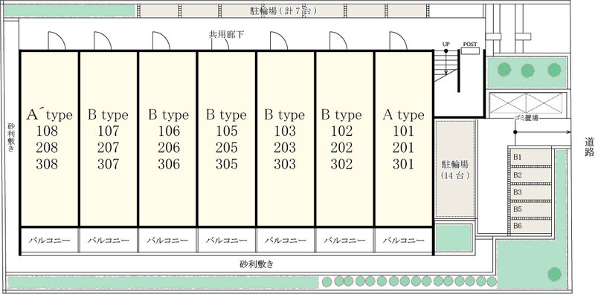Click the バルコニー under unit 106
The width and height of the screenshot is (595, 294).
click(168, 241)
